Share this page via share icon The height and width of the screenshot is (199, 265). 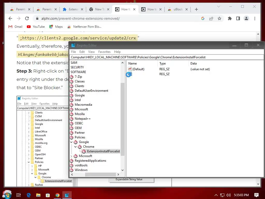coord(211,18)
